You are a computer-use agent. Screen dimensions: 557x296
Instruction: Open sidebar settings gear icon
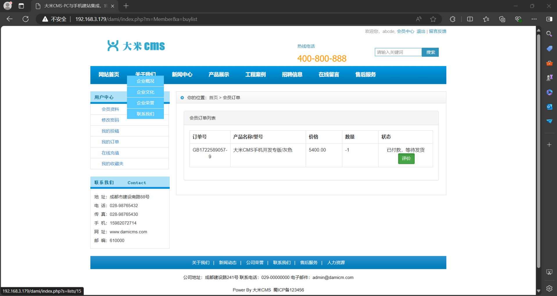pyautogui.click(x=549, y=288)
